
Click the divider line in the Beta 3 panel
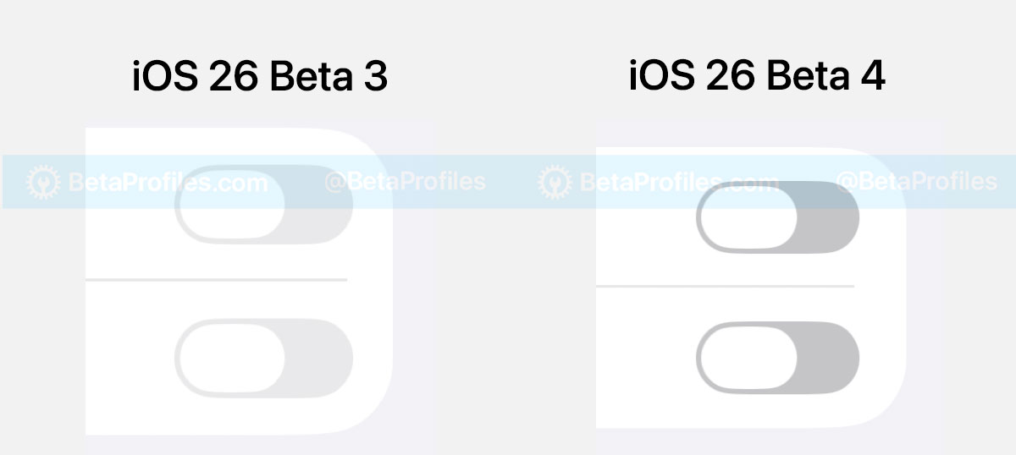[x=216, y=279]
